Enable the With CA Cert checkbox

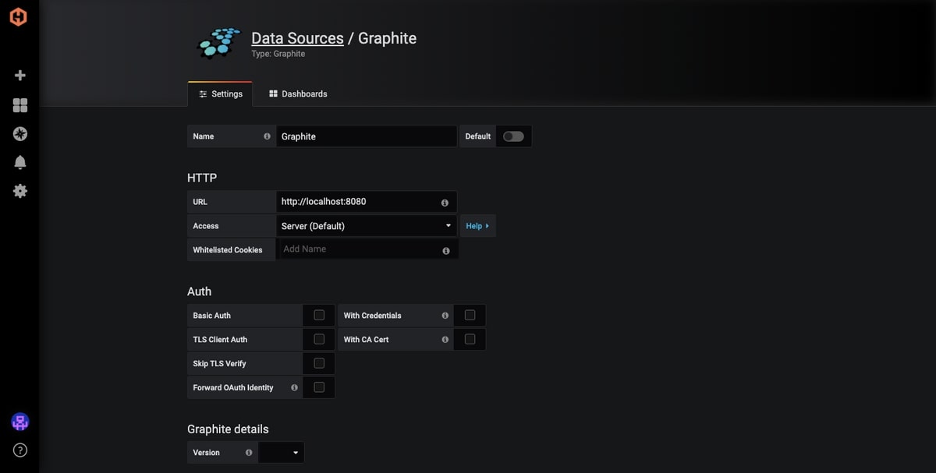(470, 339)
